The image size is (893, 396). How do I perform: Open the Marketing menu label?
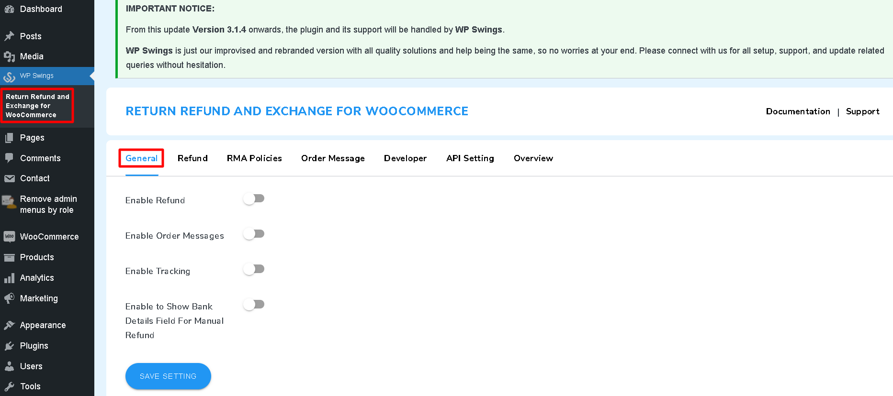(39, 298)
